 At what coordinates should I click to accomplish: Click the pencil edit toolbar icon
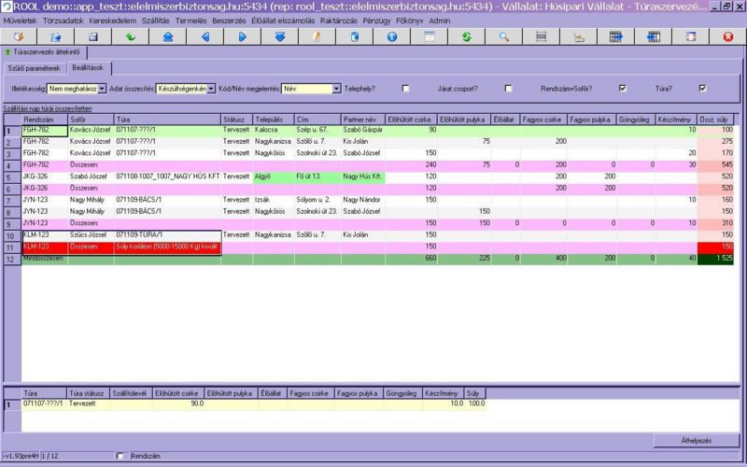pos(317,36)
